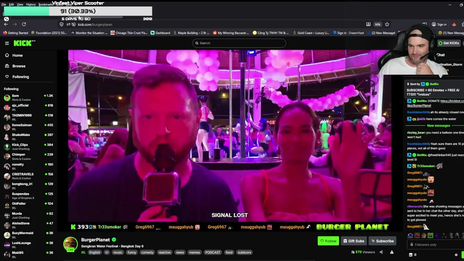Open Kick_Clipz channel in following list

click(28, 146)
